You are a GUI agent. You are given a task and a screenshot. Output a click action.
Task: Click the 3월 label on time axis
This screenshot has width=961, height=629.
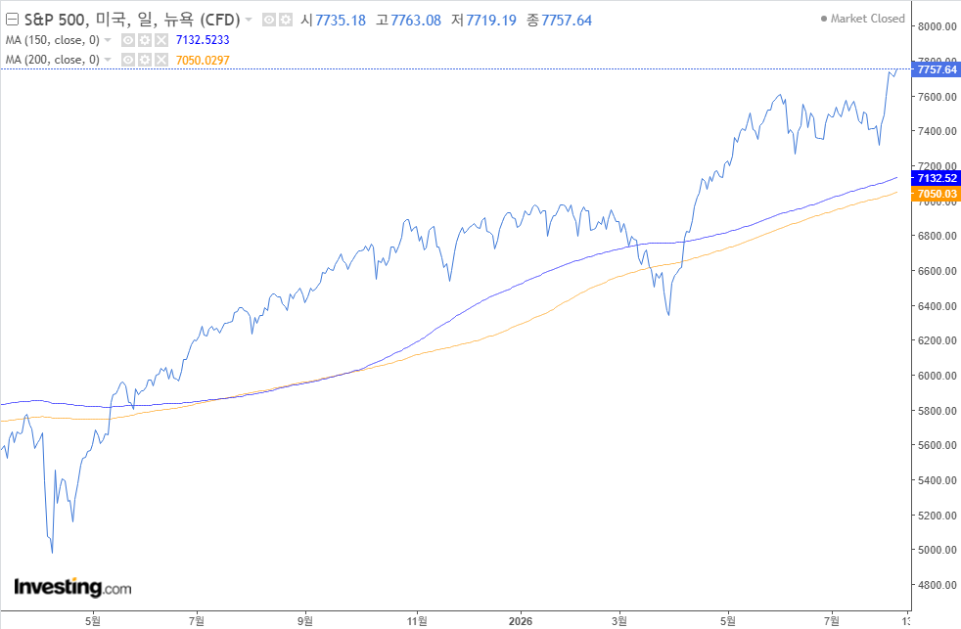tap(619, 621)
